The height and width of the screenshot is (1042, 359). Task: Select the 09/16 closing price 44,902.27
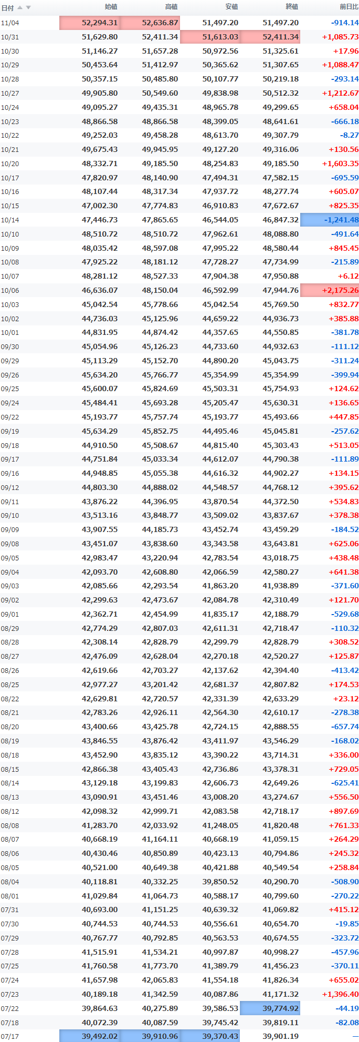[280, 473]
